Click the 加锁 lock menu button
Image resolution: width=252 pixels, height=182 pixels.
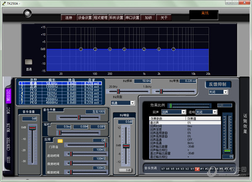click(x=148, y=18)
